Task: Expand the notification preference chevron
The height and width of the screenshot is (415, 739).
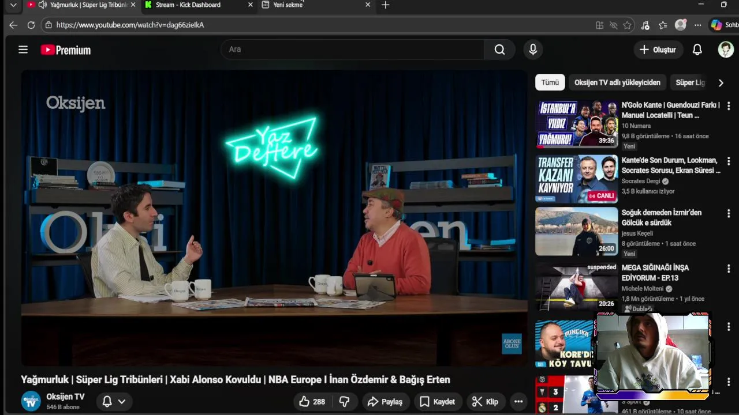Action: tap(121, 402)
